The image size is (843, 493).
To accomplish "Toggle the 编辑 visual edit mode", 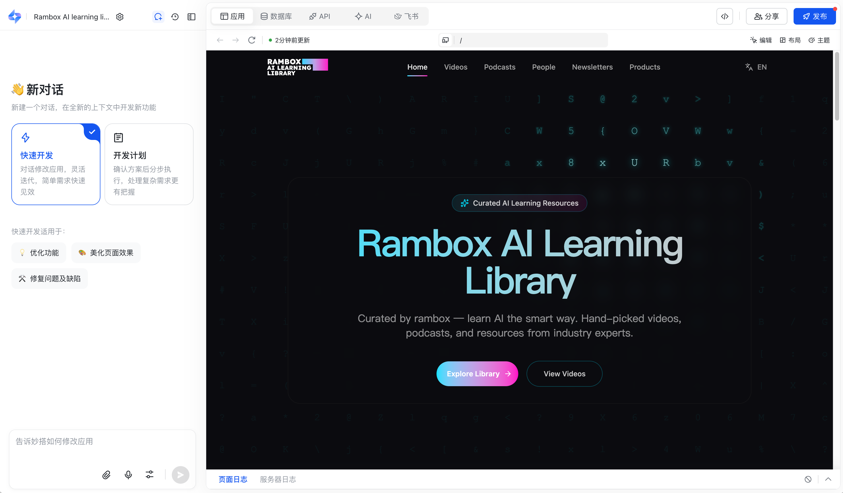I will (x=761, y=40).
